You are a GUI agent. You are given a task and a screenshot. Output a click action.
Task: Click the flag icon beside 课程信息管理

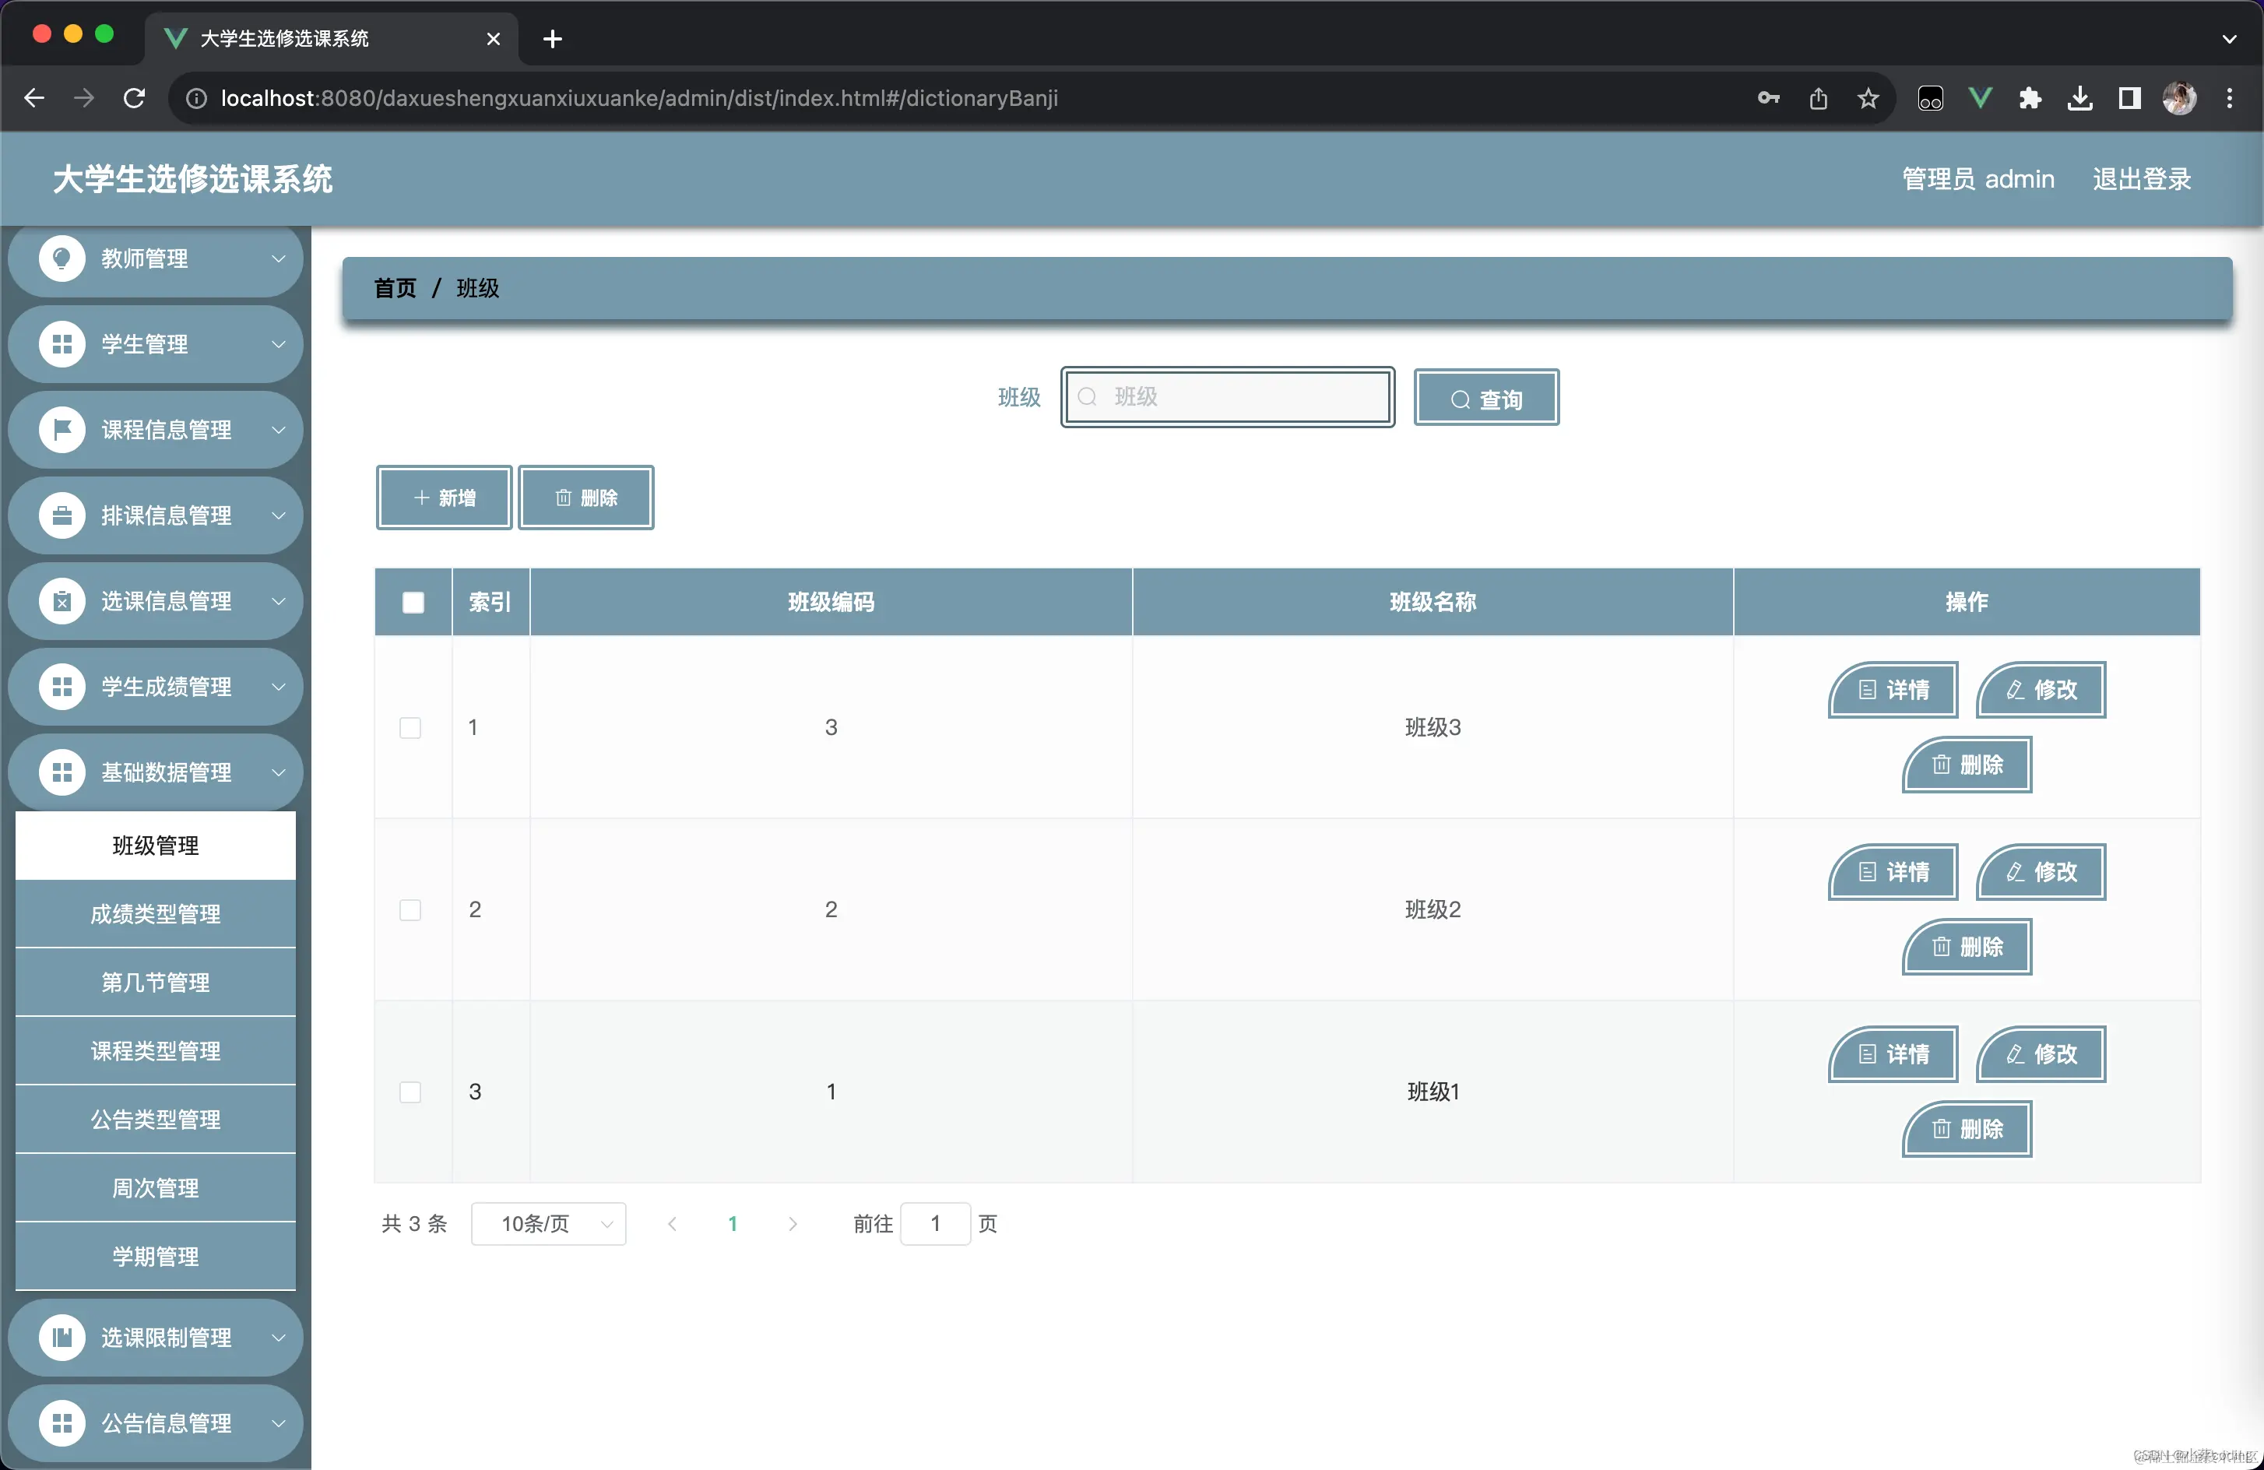coord(62,430)
